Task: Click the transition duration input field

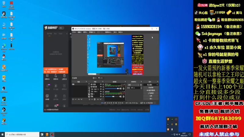Action: (135, 88)
